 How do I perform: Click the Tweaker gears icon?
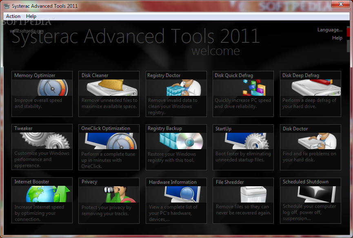pyautogui.click(x=45, y=141)
